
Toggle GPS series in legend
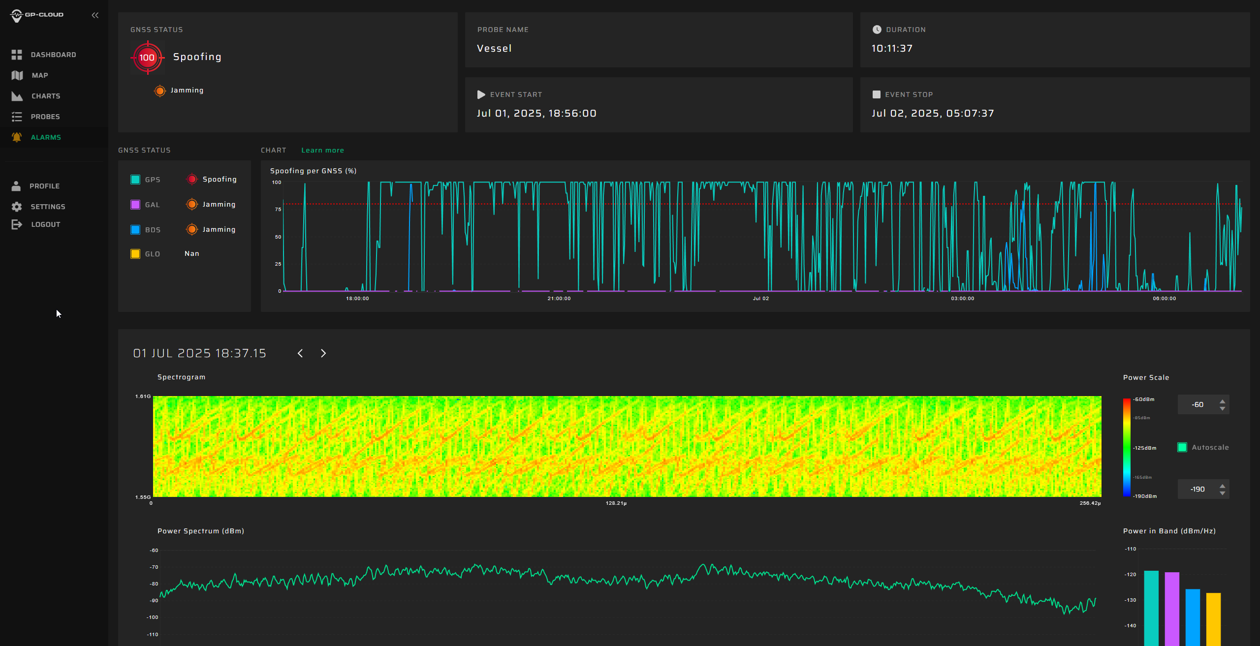[x=135, y=180]
